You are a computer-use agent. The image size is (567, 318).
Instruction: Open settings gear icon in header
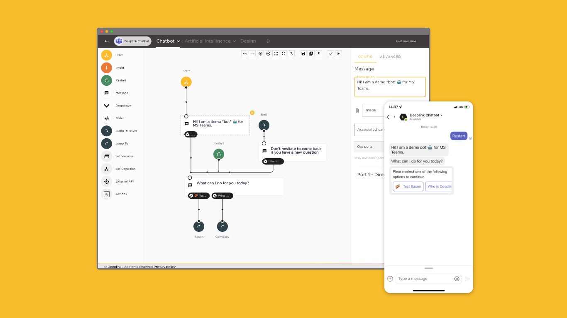[268, 41]
